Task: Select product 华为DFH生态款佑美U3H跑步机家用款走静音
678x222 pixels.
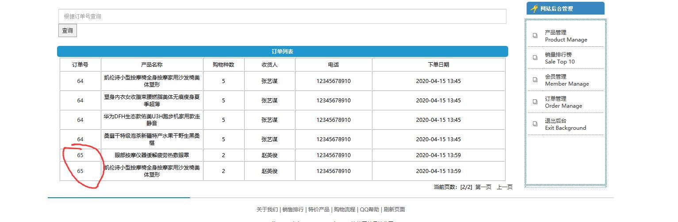Action: (x=152, y=120)
